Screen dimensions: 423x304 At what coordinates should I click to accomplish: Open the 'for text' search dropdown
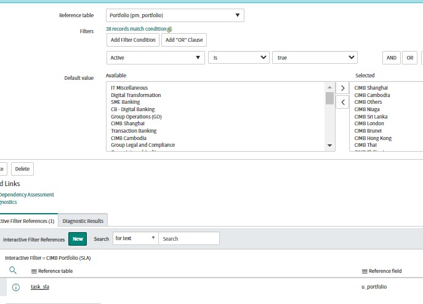(x=135, y=238)
